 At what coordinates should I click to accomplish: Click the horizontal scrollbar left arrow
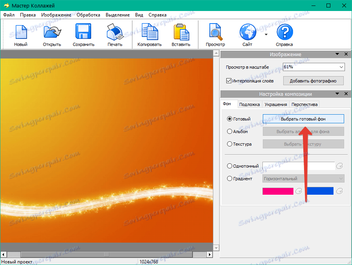(x=4, y=254)
